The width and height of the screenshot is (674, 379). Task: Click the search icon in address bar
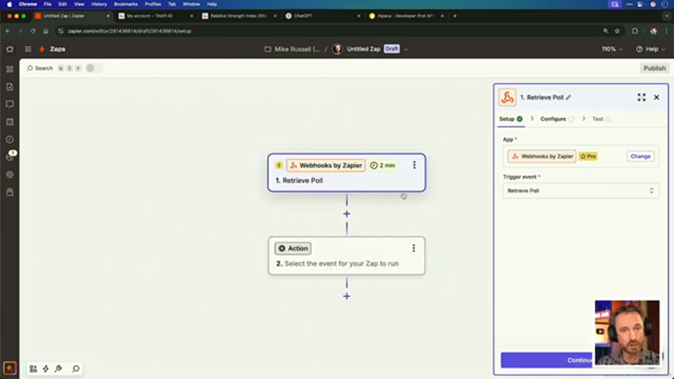[606, 31]
